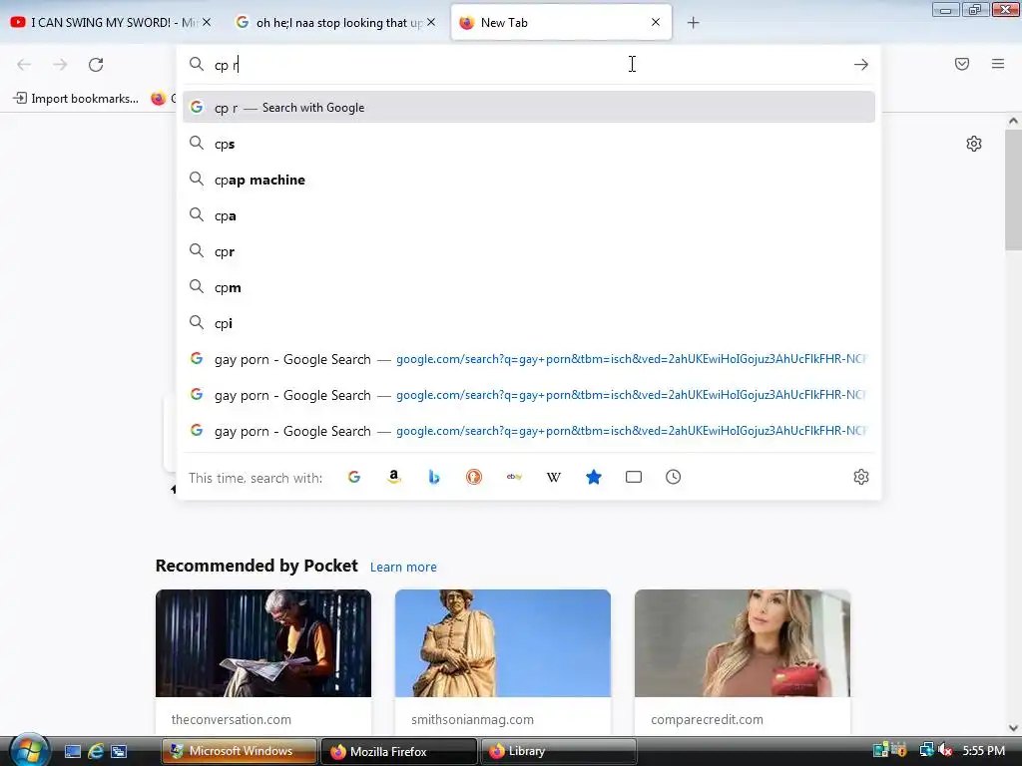Search this time with eBay icon
1022x766 pixels.
(514, 477)
